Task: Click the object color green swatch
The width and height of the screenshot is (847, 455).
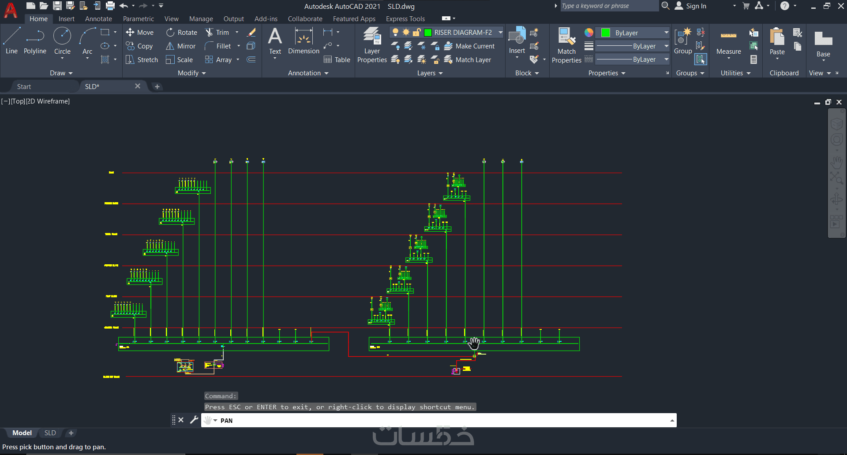Action: point(606,33)
